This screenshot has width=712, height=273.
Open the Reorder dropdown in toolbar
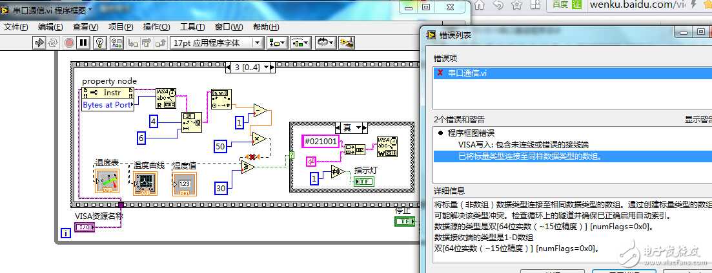click(325, 42)
